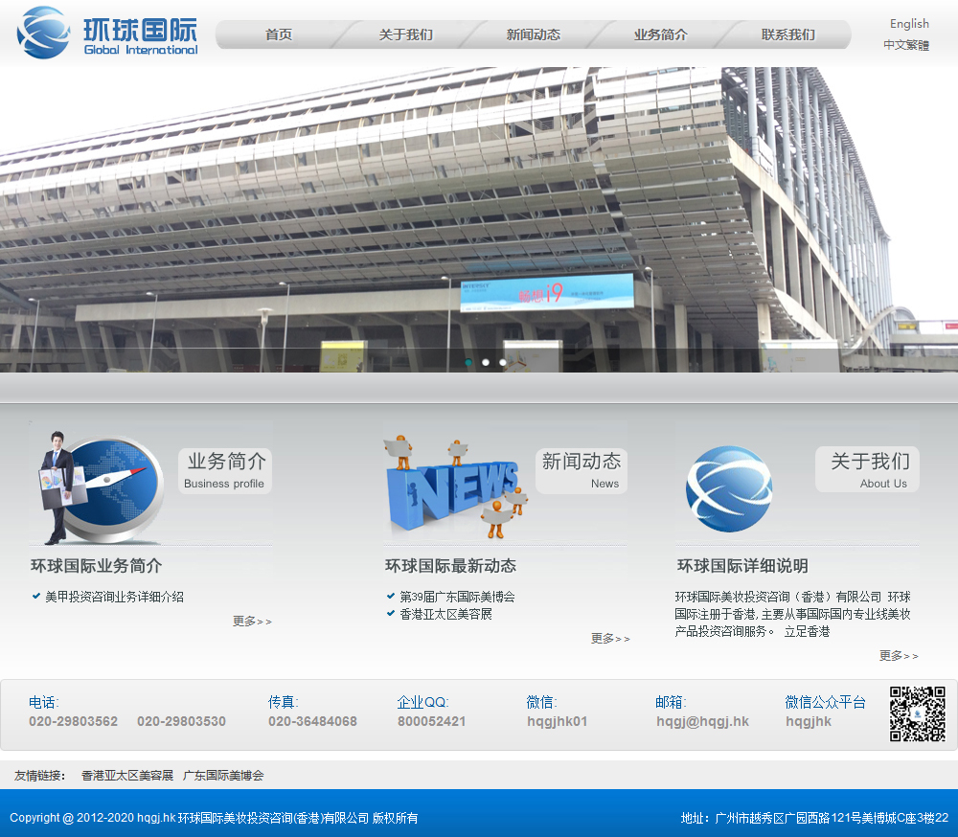Viewport: 958px width, 837px height.
Task: Select the first carousel dot
Action: point(468,362)
